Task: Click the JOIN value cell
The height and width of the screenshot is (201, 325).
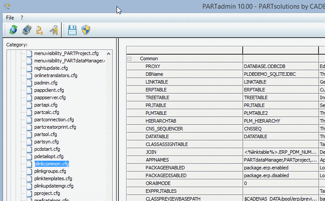Action: point(281,152)
